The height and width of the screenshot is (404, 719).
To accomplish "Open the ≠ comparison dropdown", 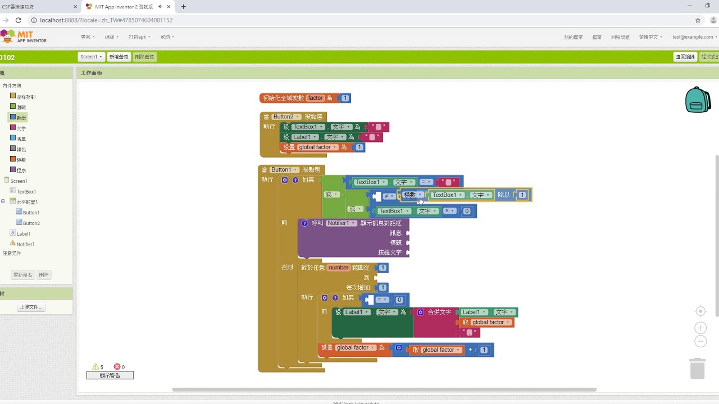I will 389,196.
